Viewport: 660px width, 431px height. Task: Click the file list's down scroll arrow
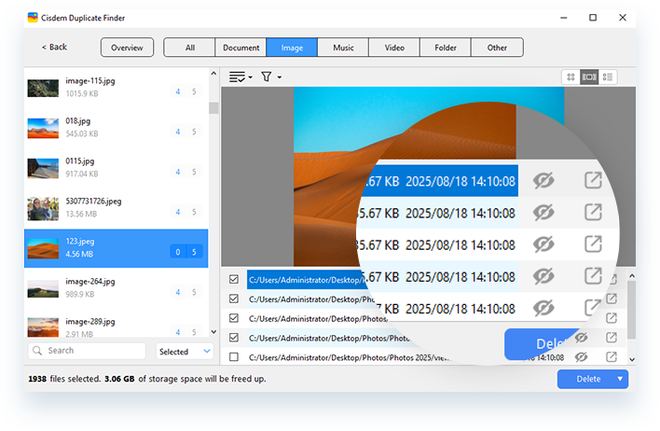click(213, 331)
